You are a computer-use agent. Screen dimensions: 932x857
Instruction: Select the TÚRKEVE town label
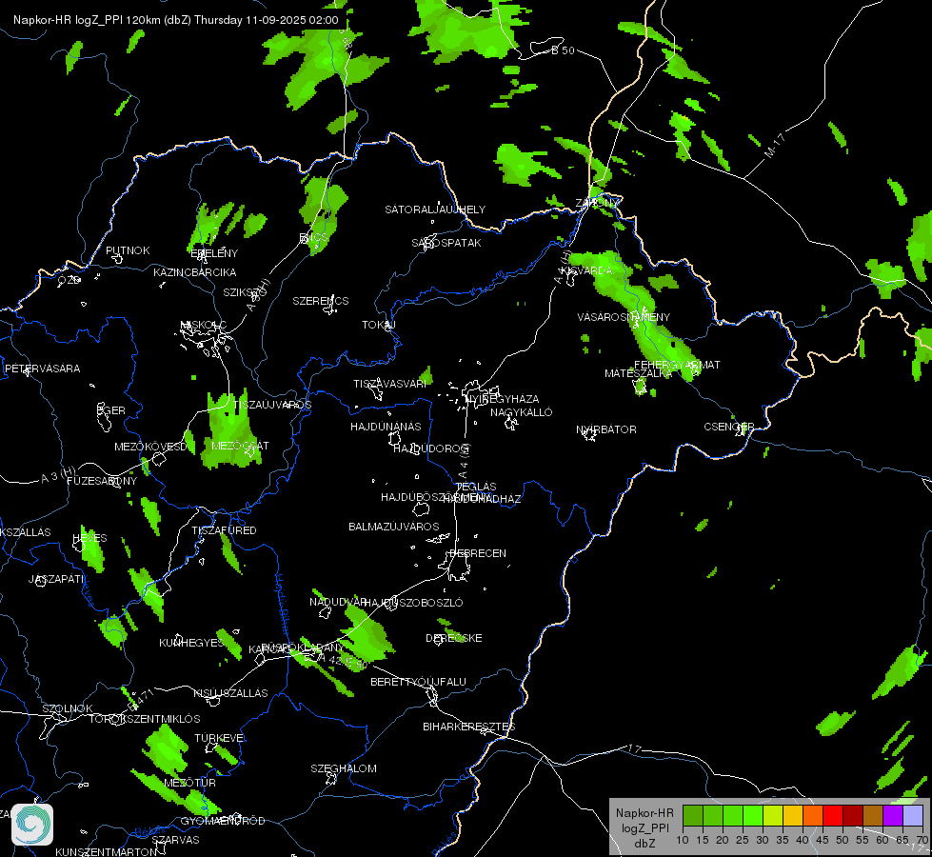point(219,737)
